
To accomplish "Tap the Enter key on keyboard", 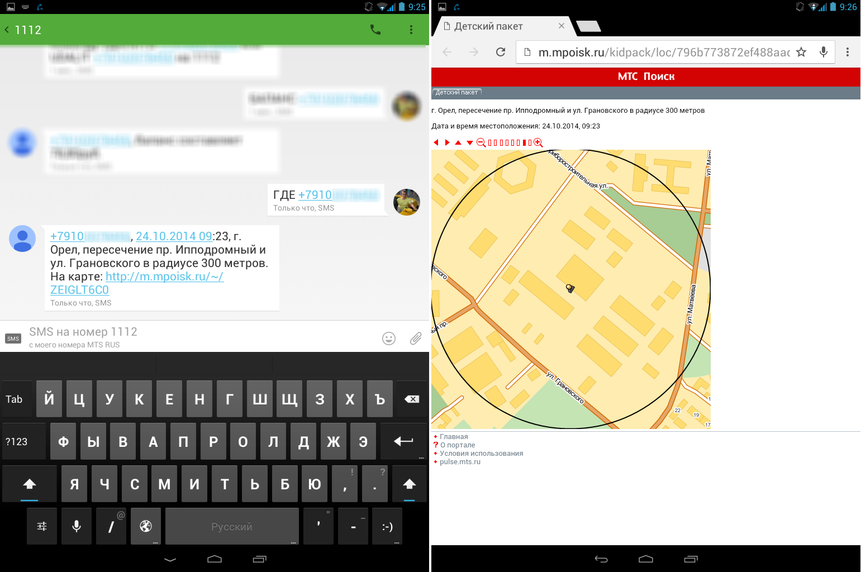I will 403,441.
